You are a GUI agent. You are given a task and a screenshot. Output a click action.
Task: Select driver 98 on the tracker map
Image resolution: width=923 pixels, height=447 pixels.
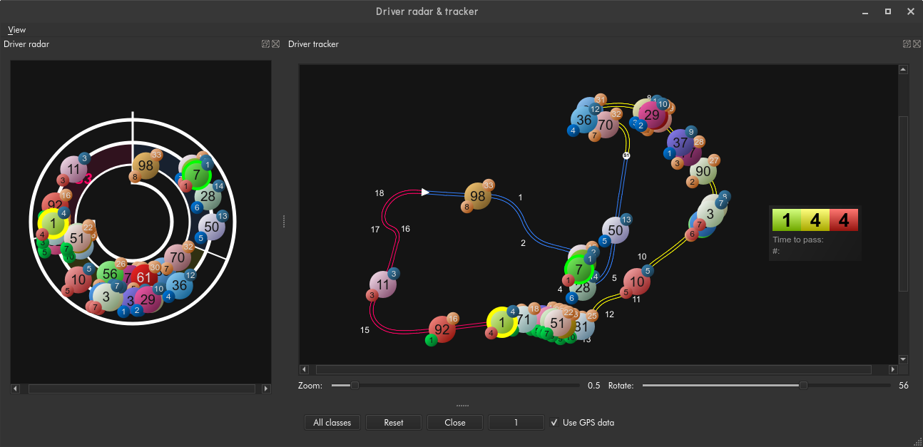pos(477,196)
